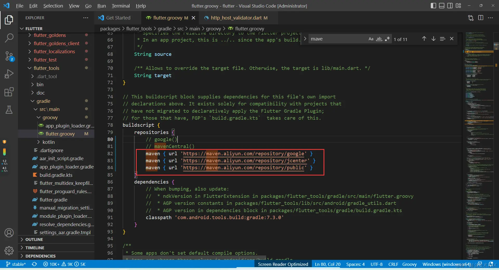499x270 pixels.
Task: Click the Screen Reader Optimized status item
Action: (x=283, y=264)
